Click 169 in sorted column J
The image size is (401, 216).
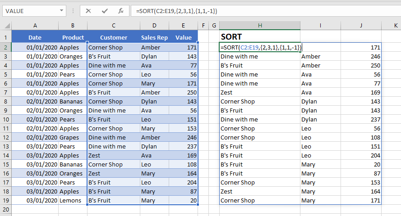(361, 93)
